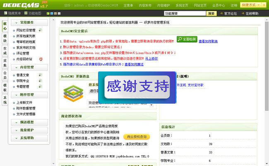Select the 采集 vertical tab
The image size is (269, 166).
[5, 63]
